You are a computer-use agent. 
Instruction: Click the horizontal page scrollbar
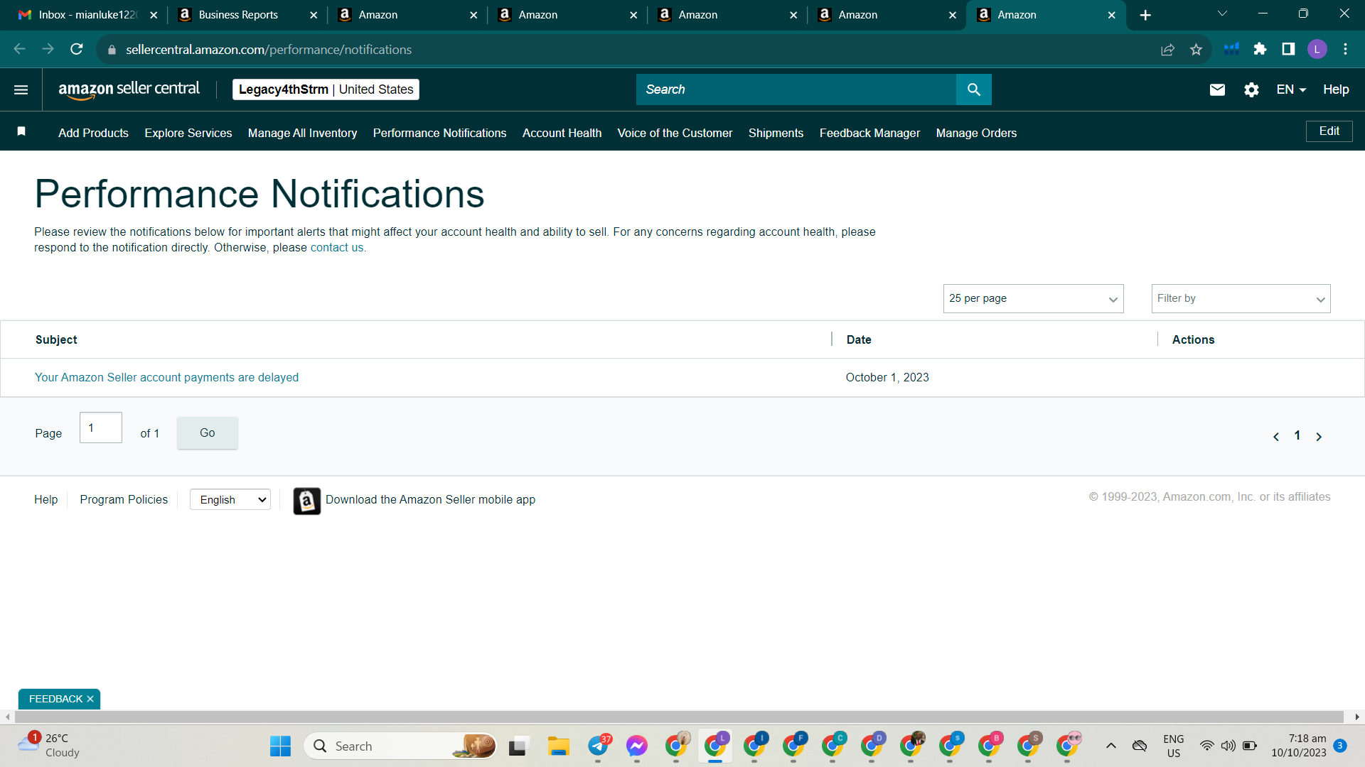[x=679, y=717]
